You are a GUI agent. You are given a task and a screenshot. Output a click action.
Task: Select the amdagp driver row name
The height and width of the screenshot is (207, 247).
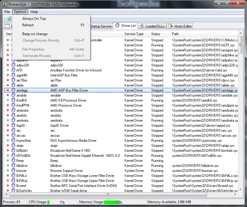pos(22,90)
